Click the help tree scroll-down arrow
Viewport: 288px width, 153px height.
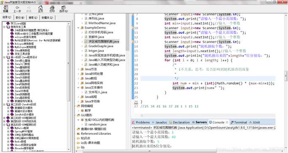[x=68, y=149]
